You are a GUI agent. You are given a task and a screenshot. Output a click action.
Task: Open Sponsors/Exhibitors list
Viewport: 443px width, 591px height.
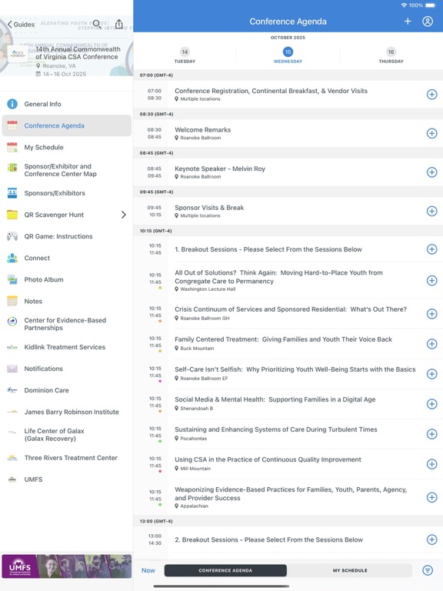[x=67, y=193]
